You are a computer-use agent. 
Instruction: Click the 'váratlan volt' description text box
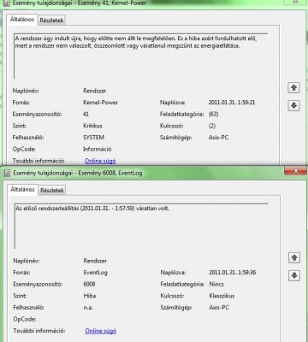tap(141, 226)
